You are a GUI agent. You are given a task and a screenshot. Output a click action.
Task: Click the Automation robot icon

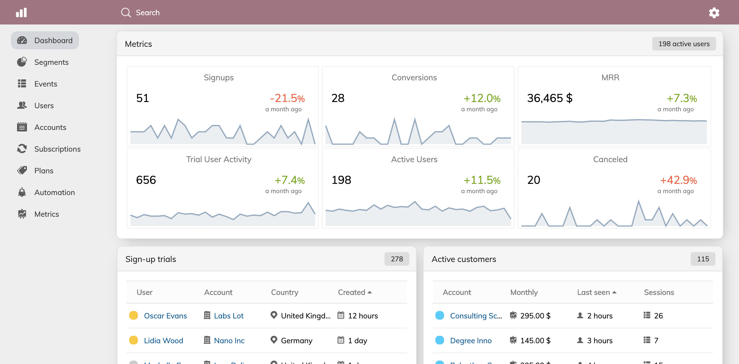pyautogui.click(x=22, y=192)
